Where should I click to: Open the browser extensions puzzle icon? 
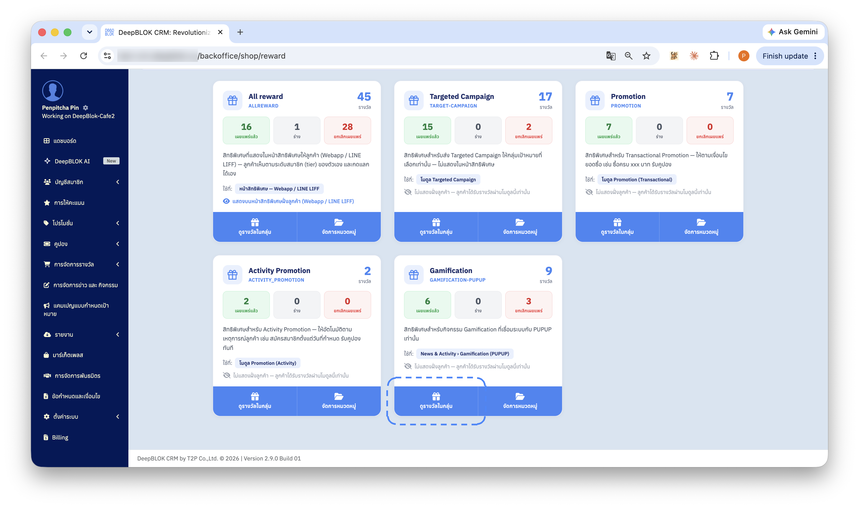coord(714,56)
